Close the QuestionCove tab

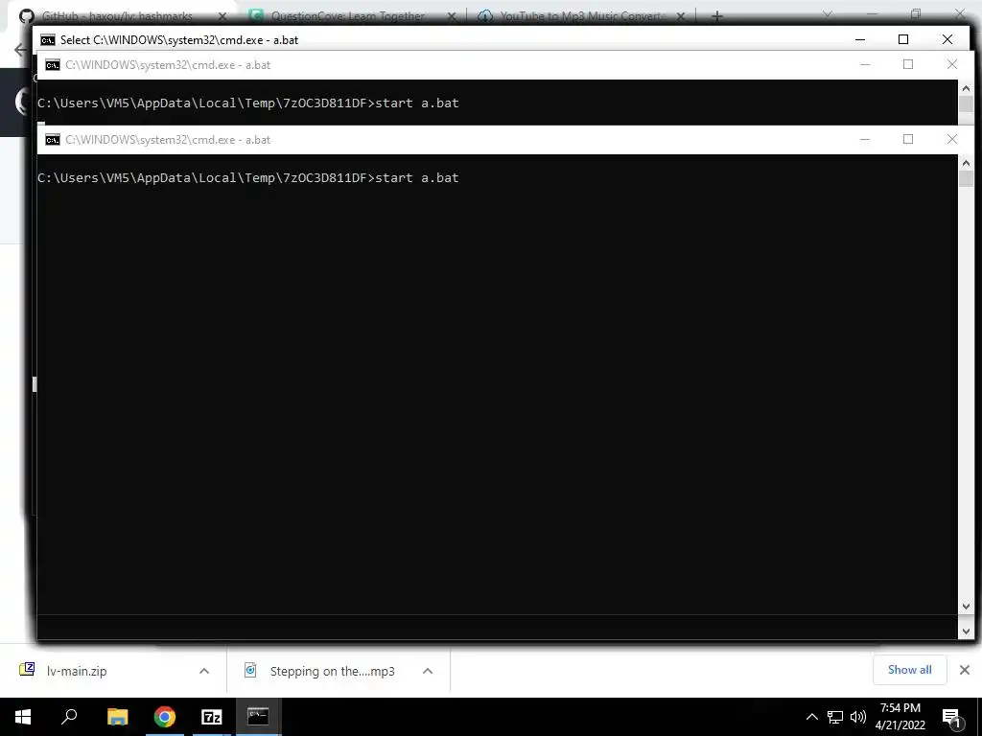[452, 16]
